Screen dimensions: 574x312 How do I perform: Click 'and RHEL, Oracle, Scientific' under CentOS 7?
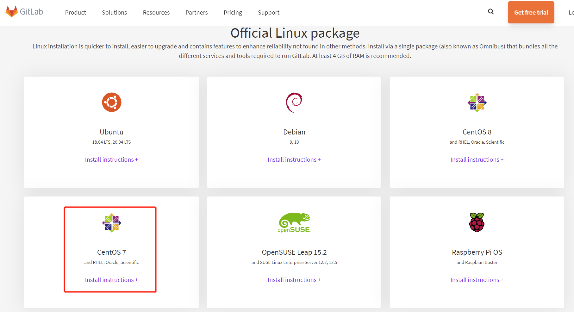(111, 262)
